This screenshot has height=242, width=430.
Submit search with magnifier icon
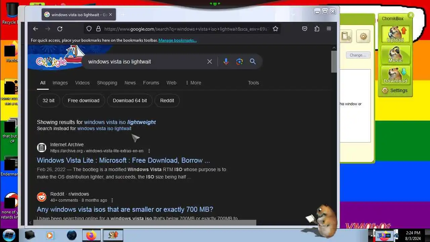253,62
